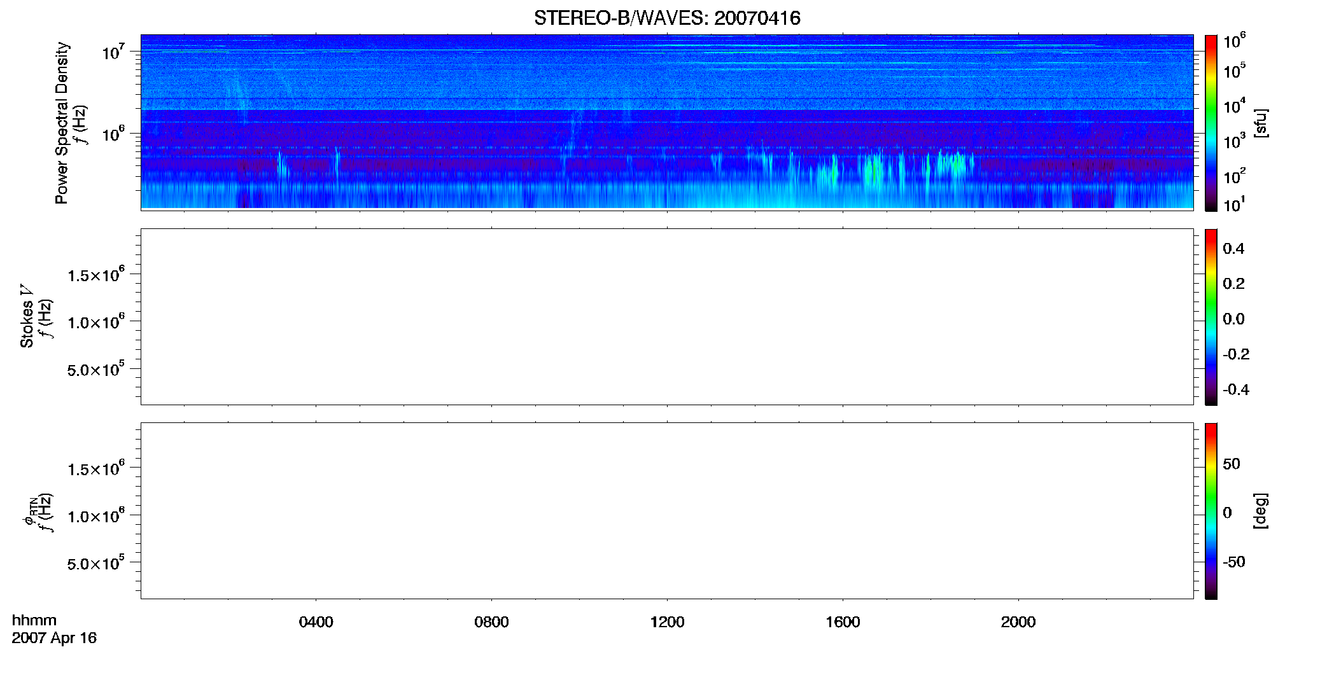Click the [deg] color bar unit label
1334x687 pixels.
tap(1261, 511)
